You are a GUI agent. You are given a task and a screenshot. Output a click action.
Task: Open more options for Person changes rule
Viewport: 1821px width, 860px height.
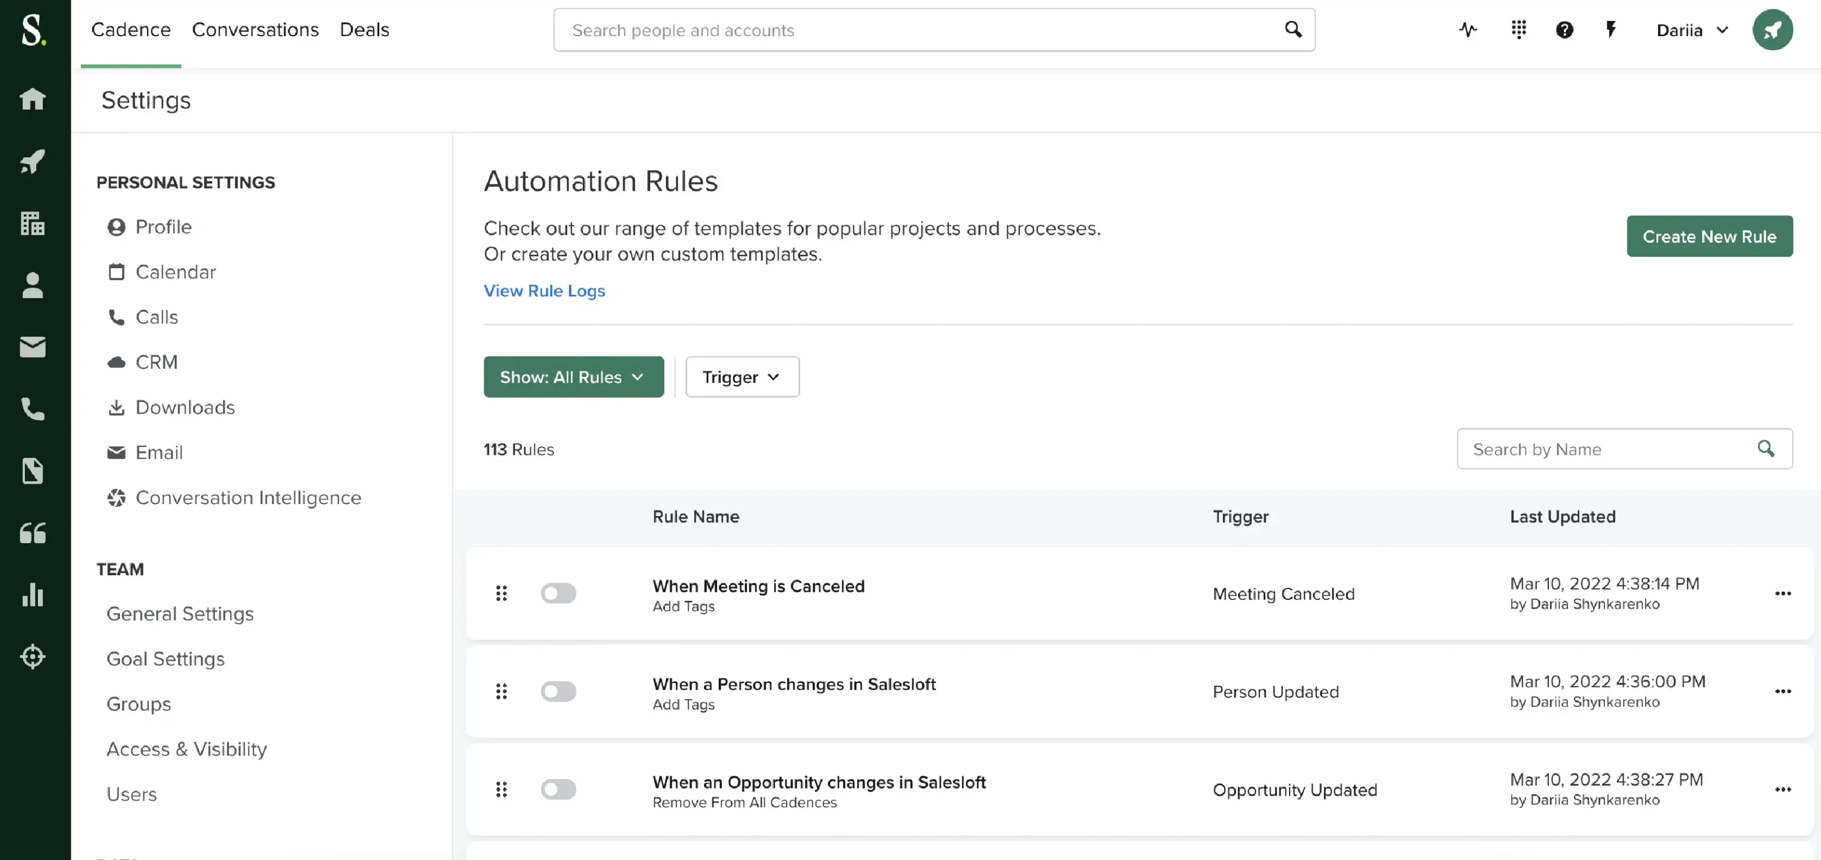[x=1783, y=692]
